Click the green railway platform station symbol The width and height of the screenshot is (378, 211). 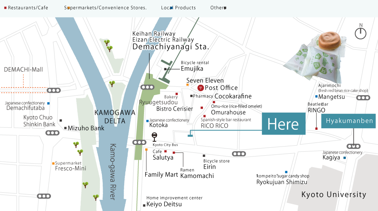click(166, 72)
